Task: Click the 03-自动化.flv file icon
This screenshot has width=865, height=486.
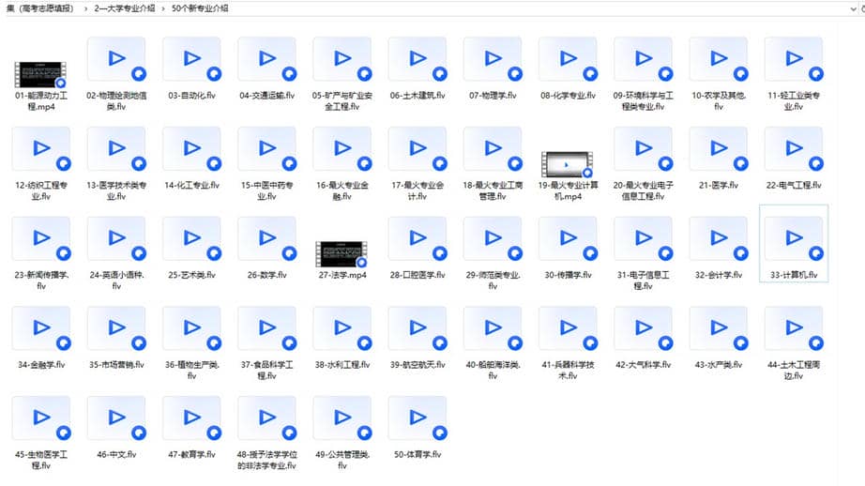Action: 191,59
